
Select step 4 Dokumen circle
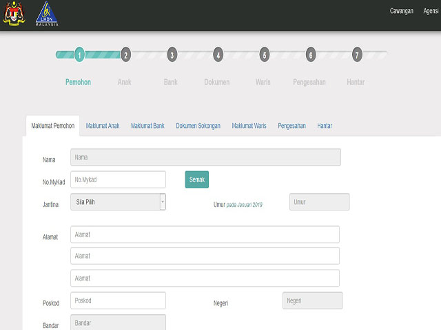point(218,55)
